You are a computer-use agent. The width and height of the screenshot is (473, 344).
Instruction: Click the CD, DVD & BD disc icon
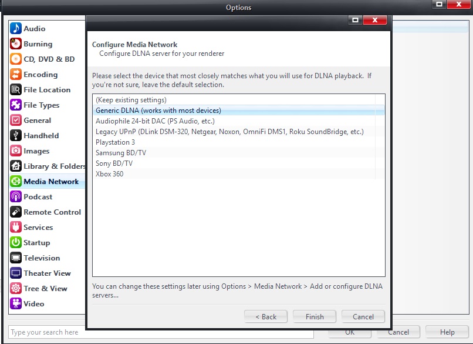(x=16, y=59)
